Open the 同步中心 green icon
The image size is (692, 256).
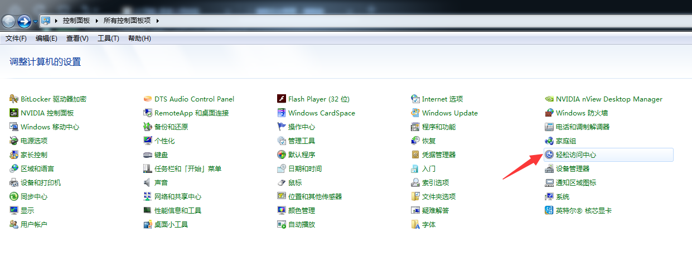click(14, 196)
